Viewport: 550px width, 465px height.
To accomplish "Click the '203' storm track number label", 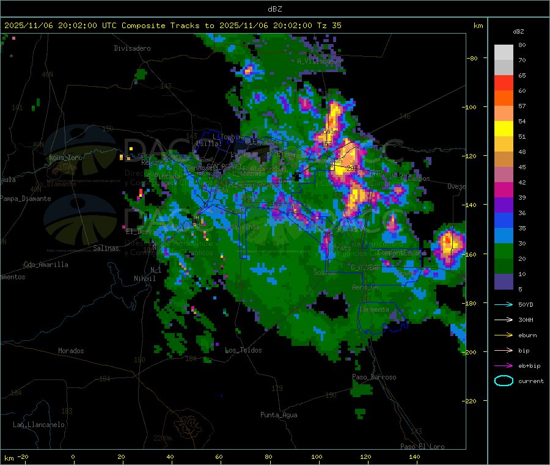I will click(352, 169).
